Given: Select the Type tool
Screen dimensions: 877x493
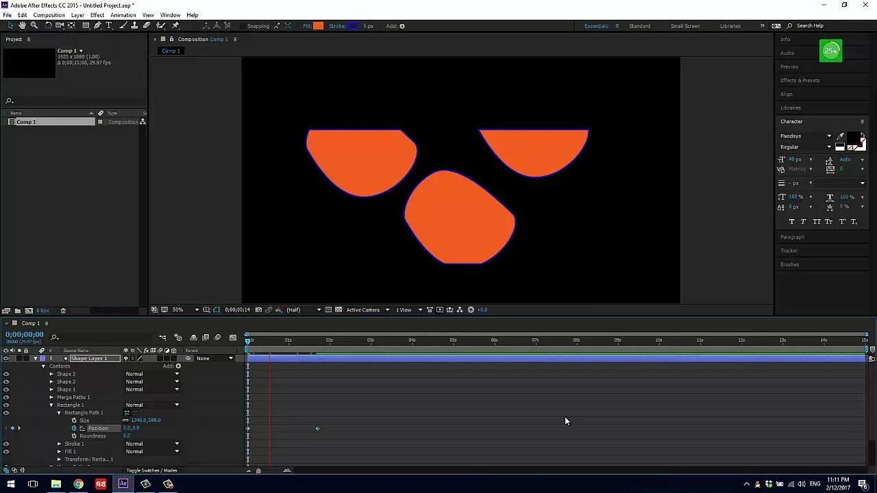Looking at the screenshot, I should pos(109,25).
